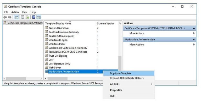
Task: Click the tree pane horizontal scrollbar thumb
Action: 16,78
